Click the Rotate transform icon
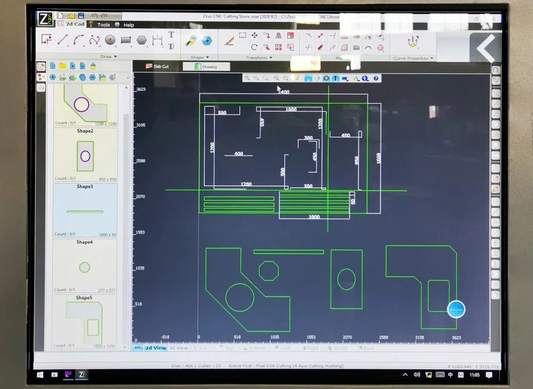 [254, 47]
